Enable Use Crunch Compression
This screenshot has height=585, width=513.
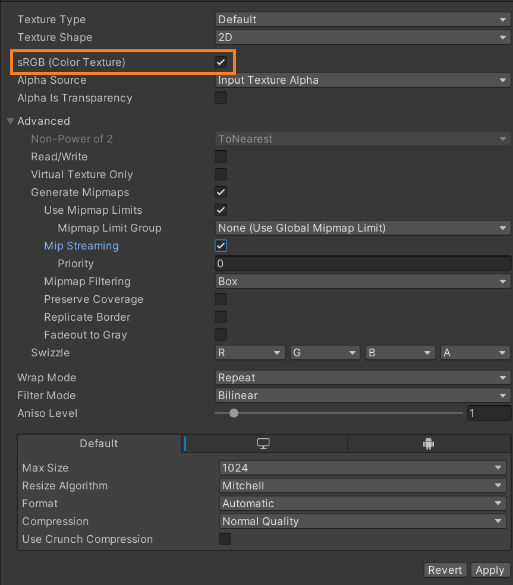(225, 539)
